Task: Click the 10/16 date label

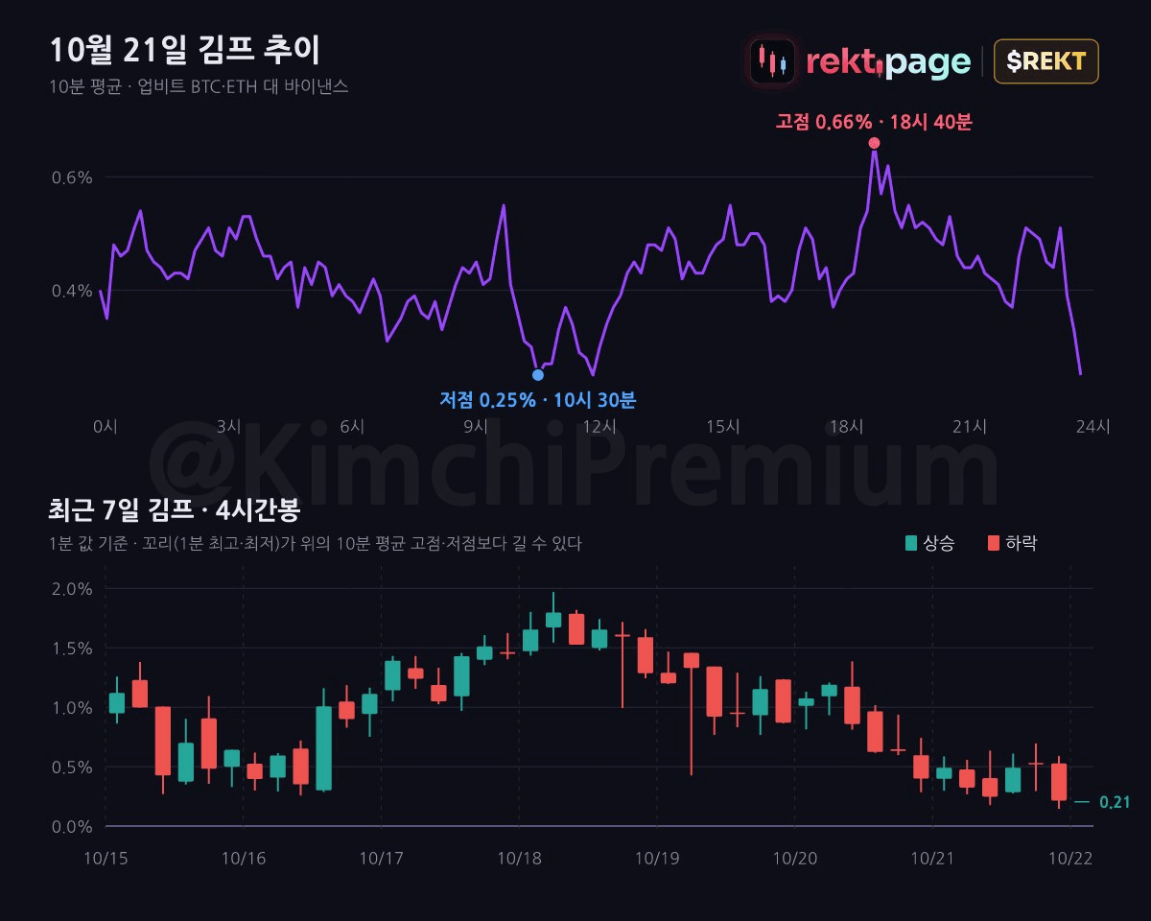Action: point(244,857)
